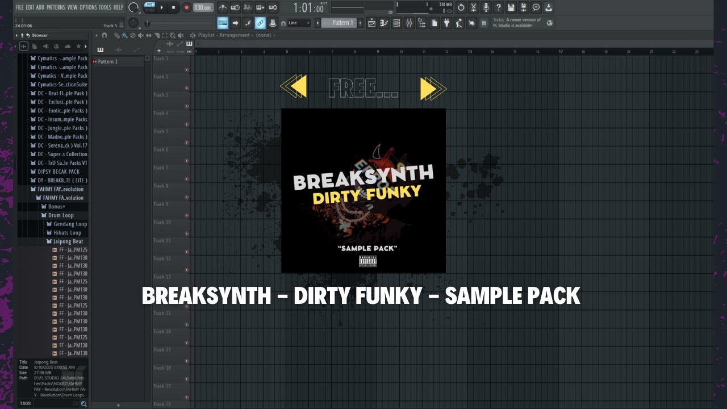Click the song position slider handle

coord(147,23)
